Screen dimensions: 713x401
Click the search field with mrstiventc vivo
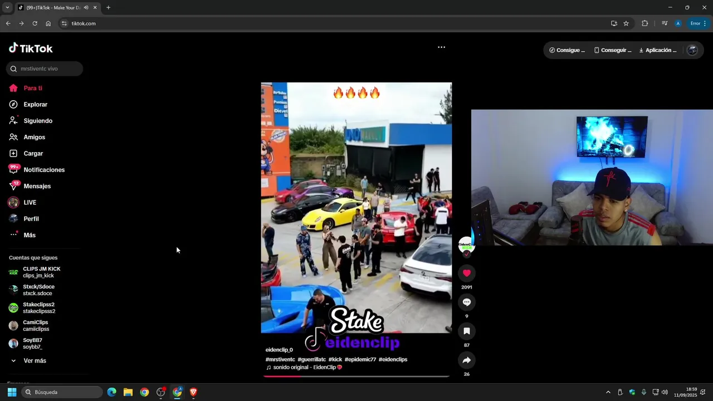(45, 69)
